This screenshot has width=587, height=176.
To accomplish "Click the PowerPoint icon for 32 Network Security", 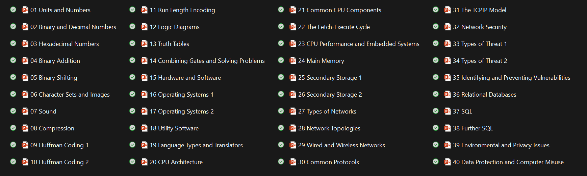I will click(448, 27).
